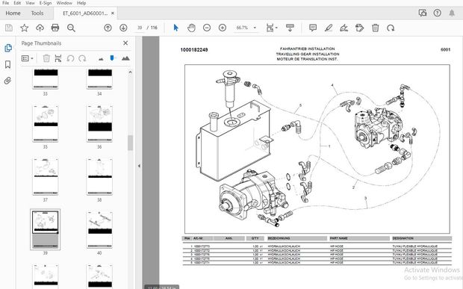Open Page Thumbnails sidebar icon
This screenshot has height=289, width=463.
tap(8, 48)
